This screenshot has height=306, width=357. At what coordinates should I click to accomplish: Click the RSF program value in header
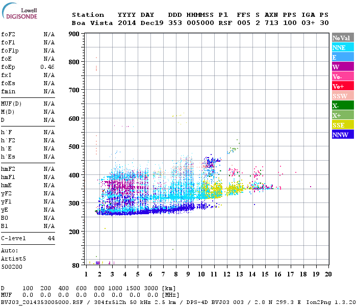point(225,23)
